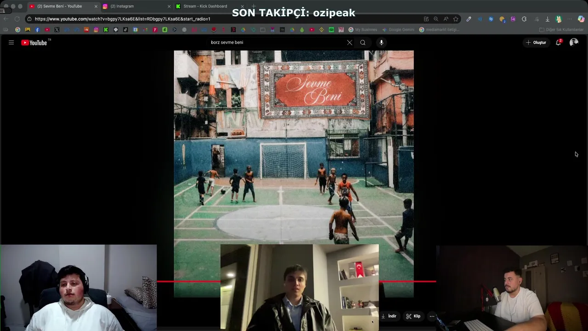Image resolution: width=588 pixels, height=331 pixels.
Task: Open the extensions puzzle piece menu
Action: (x=524, y=19)
